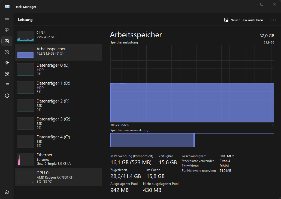Screen dimensions: 281x199
Task: Click the '15,8 GB' cached value
Action: (156, 176)
